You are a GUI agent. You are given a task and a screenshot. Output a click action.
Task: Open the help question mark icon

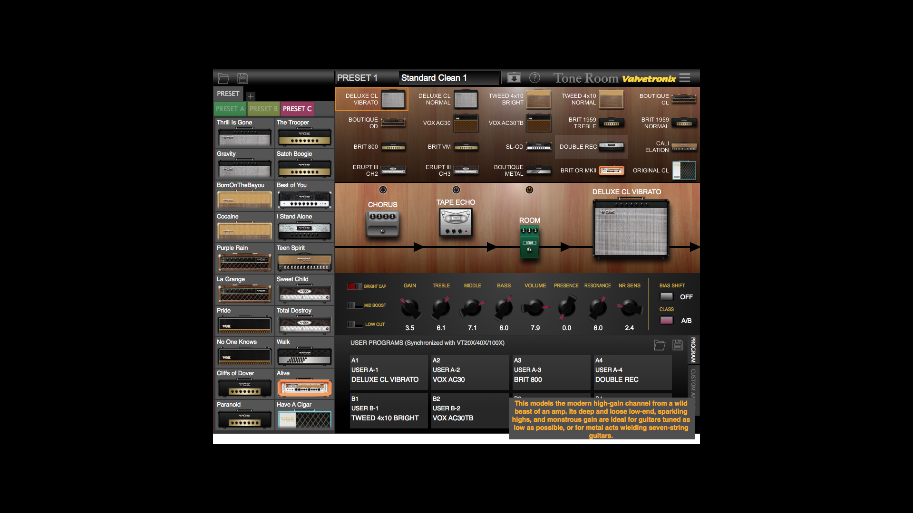tap(534, 77)
